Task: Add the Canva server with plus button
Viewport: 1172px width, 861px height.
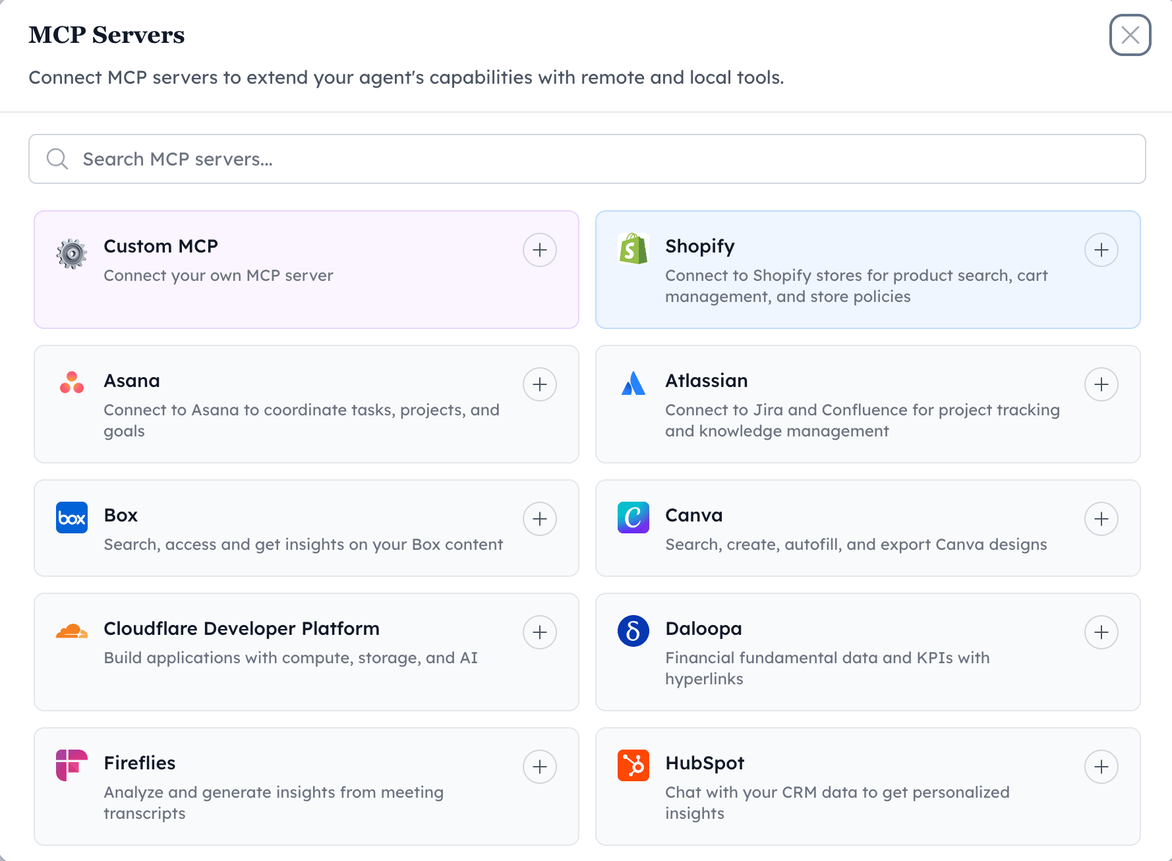Action: tap(1101, 519)
